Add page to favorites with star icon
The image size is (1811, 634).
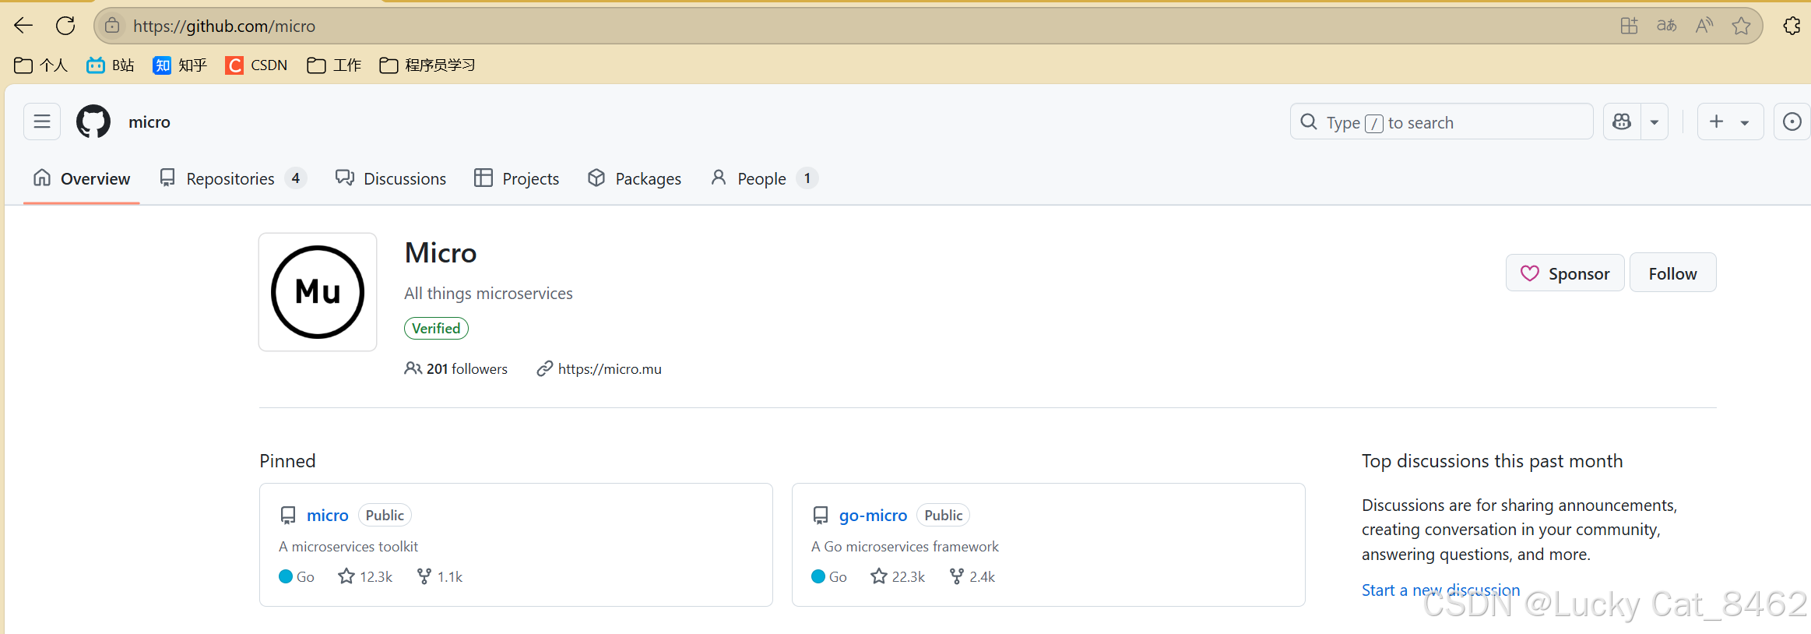point(1742,26)
